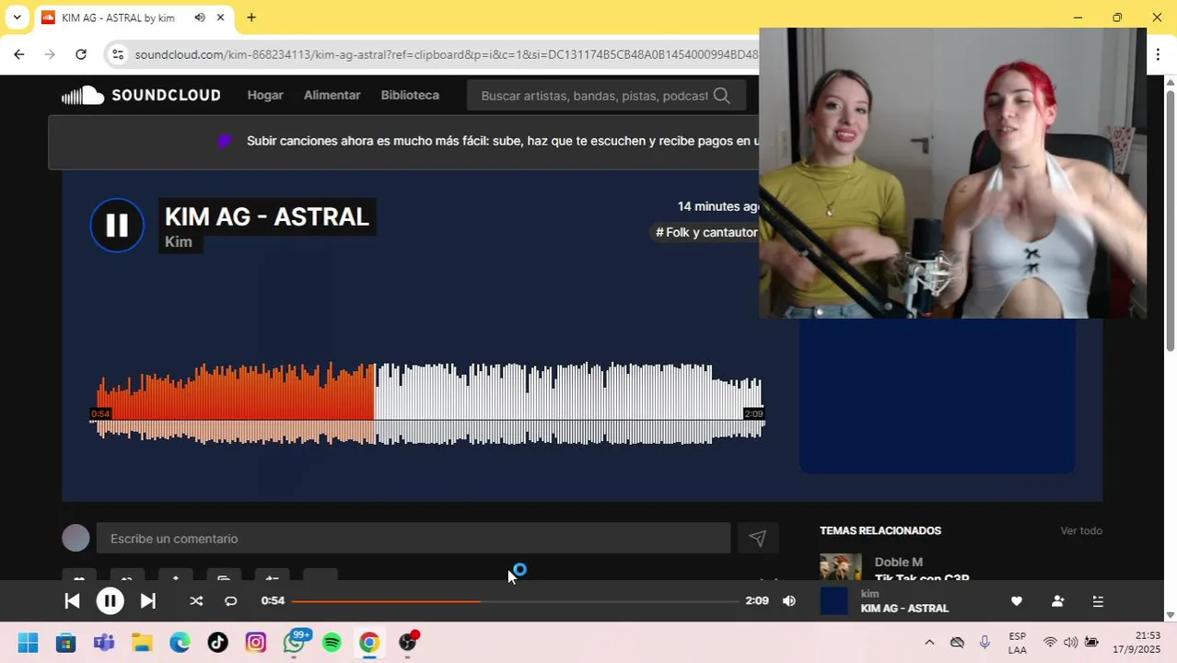Open Spotify from taskbar
This screenshot has height=663, width=1177.
coord(332,643)
